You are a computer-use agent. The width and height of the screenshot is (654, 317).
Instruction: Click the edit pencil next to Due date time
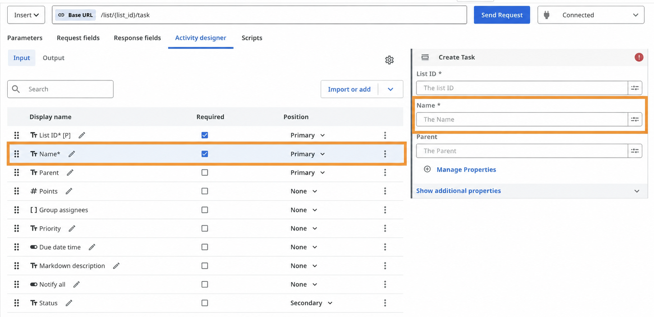(x=92, y=247)
